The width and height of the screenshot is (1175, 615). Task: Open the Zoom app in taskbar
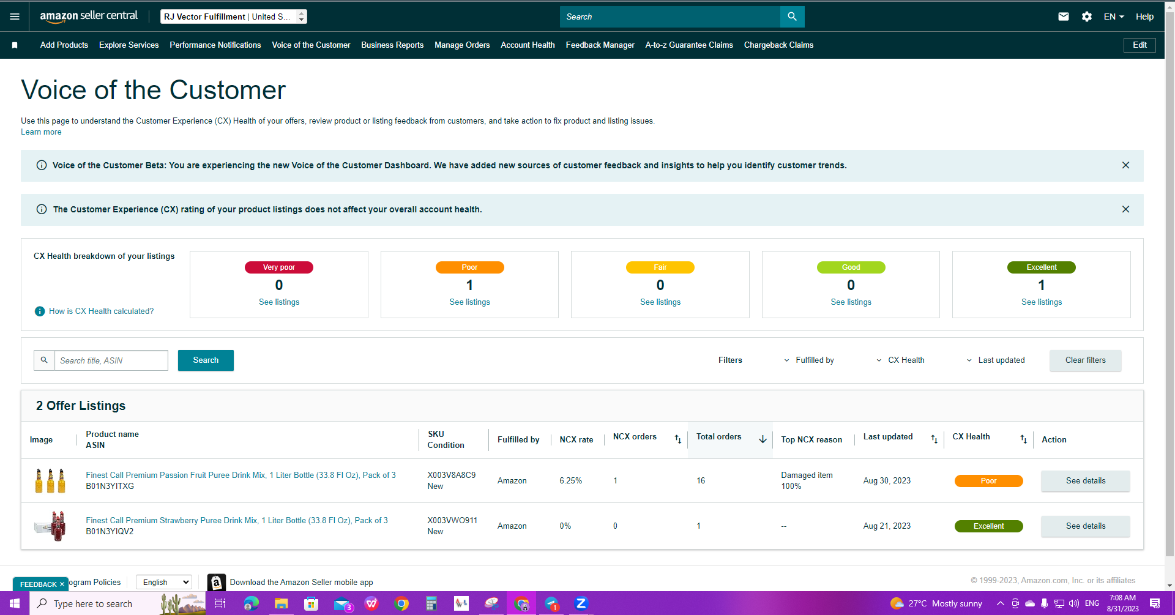pyautogui.click(x=581, y=603)
